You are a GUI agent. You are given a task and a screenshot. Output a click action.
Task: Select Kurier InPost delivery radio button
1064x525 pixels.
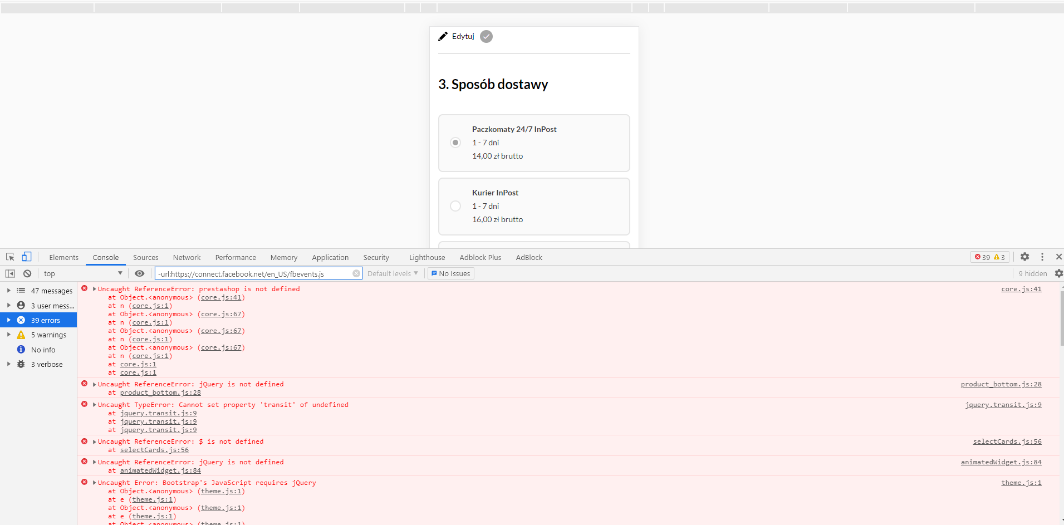click(455, 206)
